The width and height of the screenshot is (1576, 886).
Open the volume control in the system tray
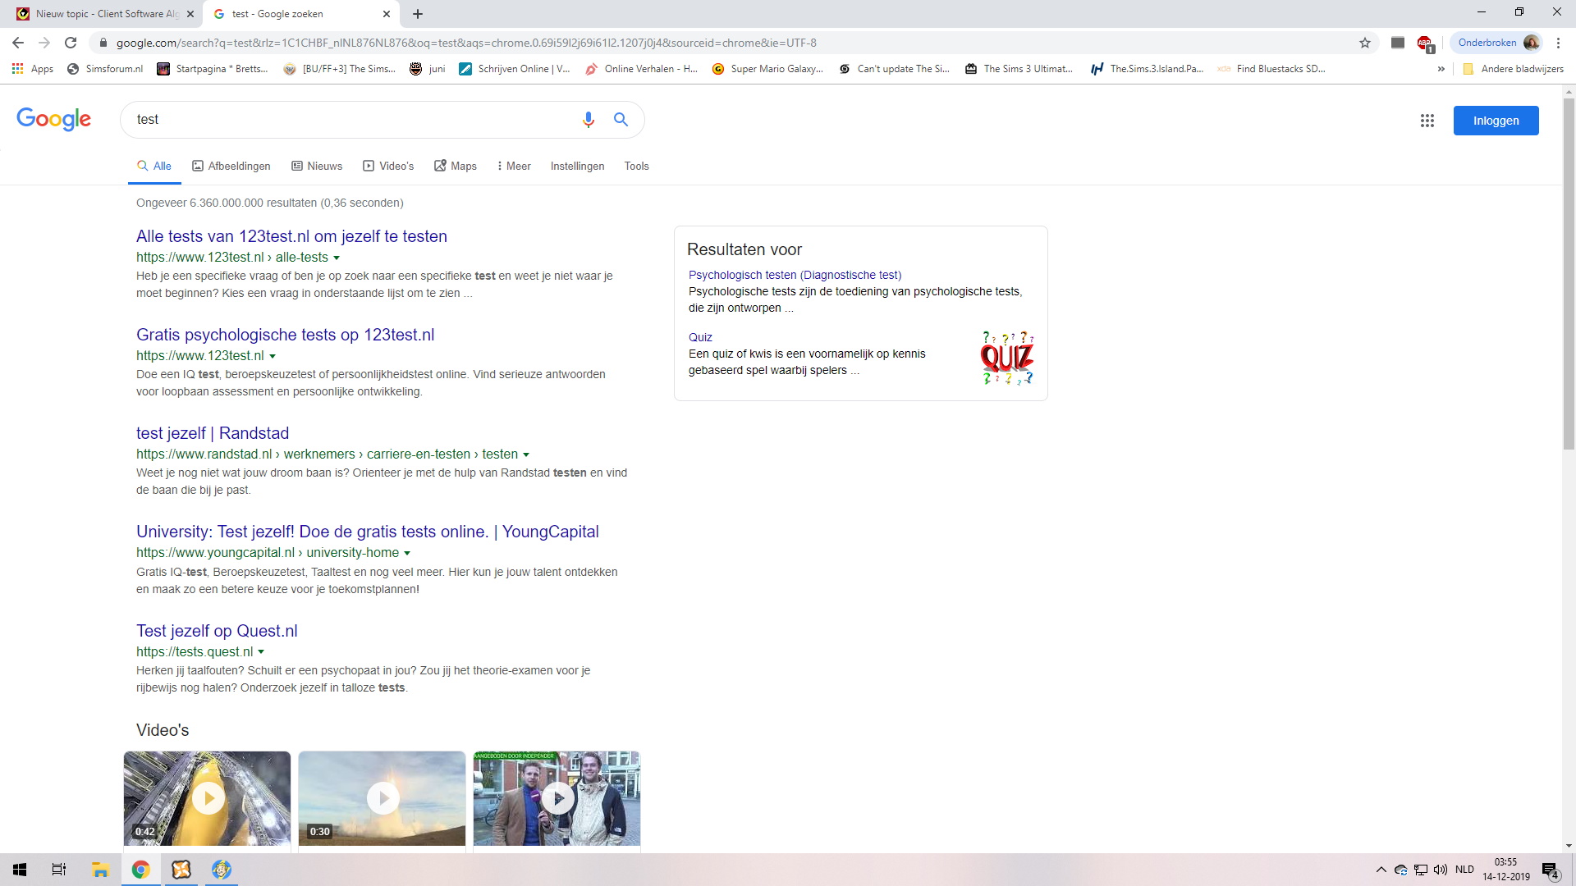(1441, 870)
